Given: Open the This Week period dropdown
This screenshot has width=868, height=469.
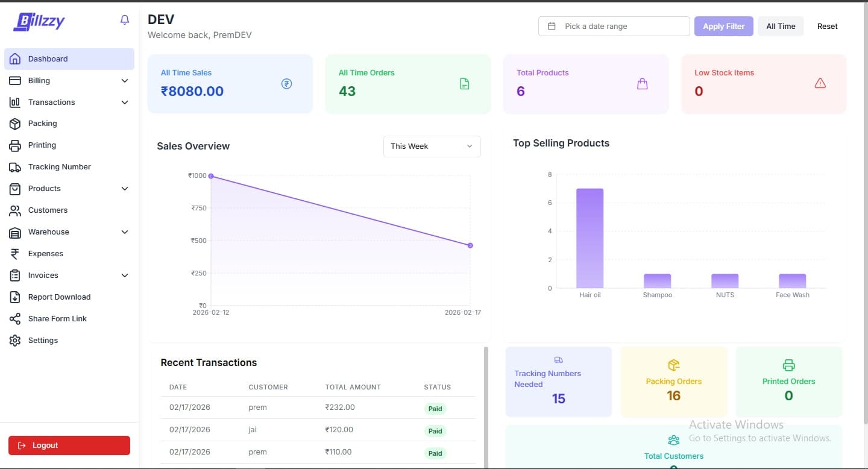Looking at the screenshot, I should pos(432,146).
